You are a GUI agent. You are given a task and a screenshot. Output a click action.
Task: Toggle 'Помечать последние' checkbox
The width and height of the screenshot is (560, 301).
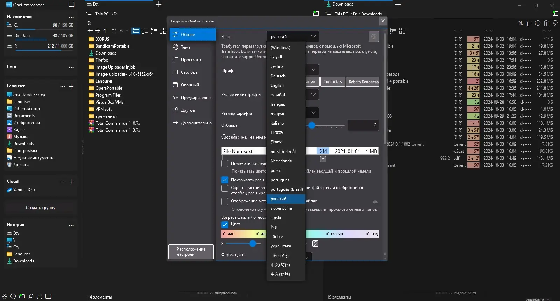(225, 163)
